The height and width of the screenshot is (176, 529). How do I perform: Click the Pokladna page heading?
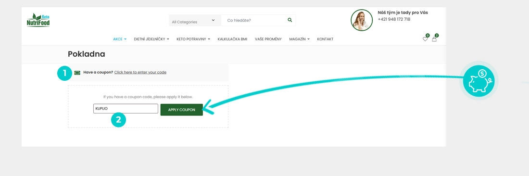click(87, 54)
